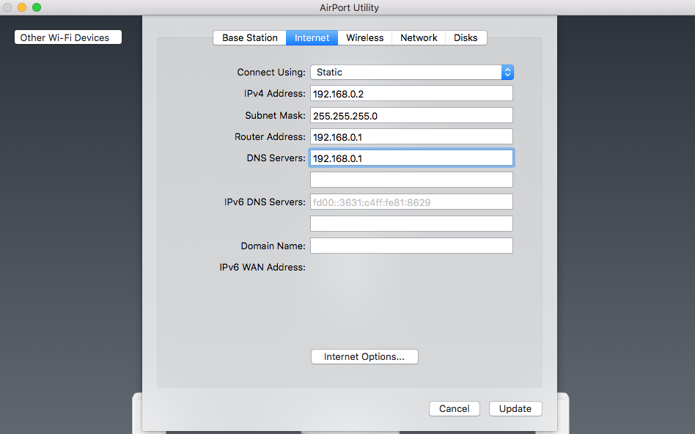Click the AirPort Utility window title
Image resolution: width=695 pixels, height=434 pixels.
click(x=349, y=7)
